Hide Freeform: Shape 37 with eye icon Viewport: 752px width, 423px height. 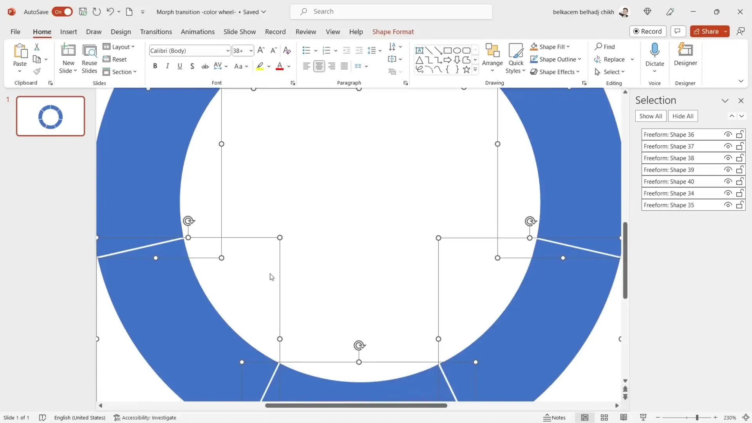coord(728,146)
